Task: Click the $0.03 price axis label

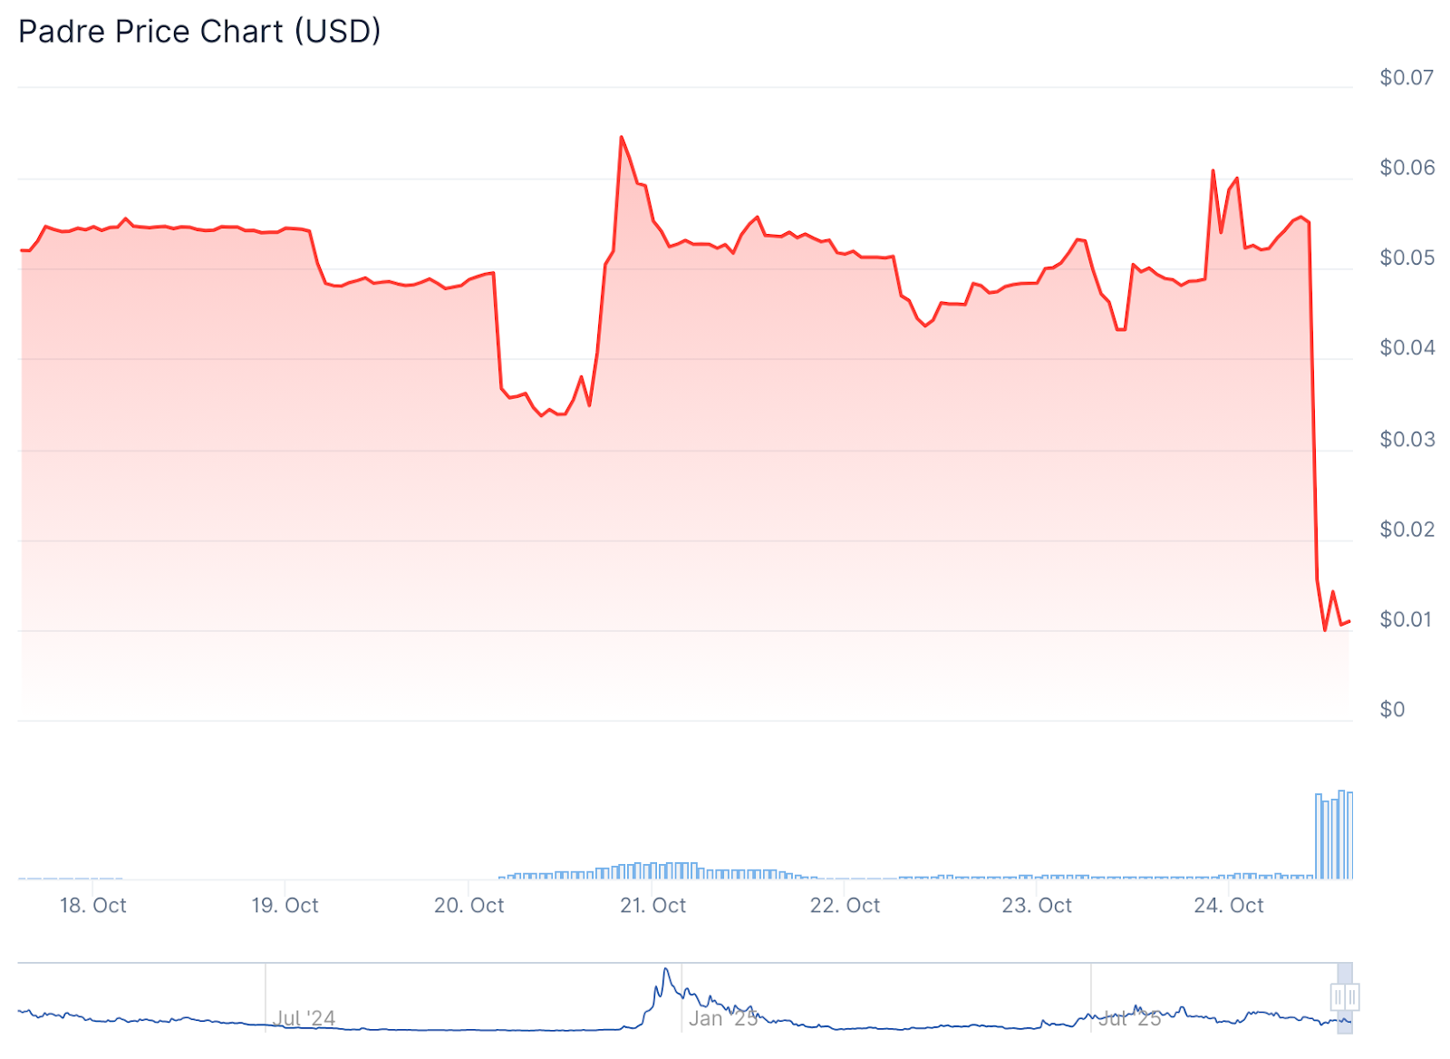Action: coord(1406,440)
